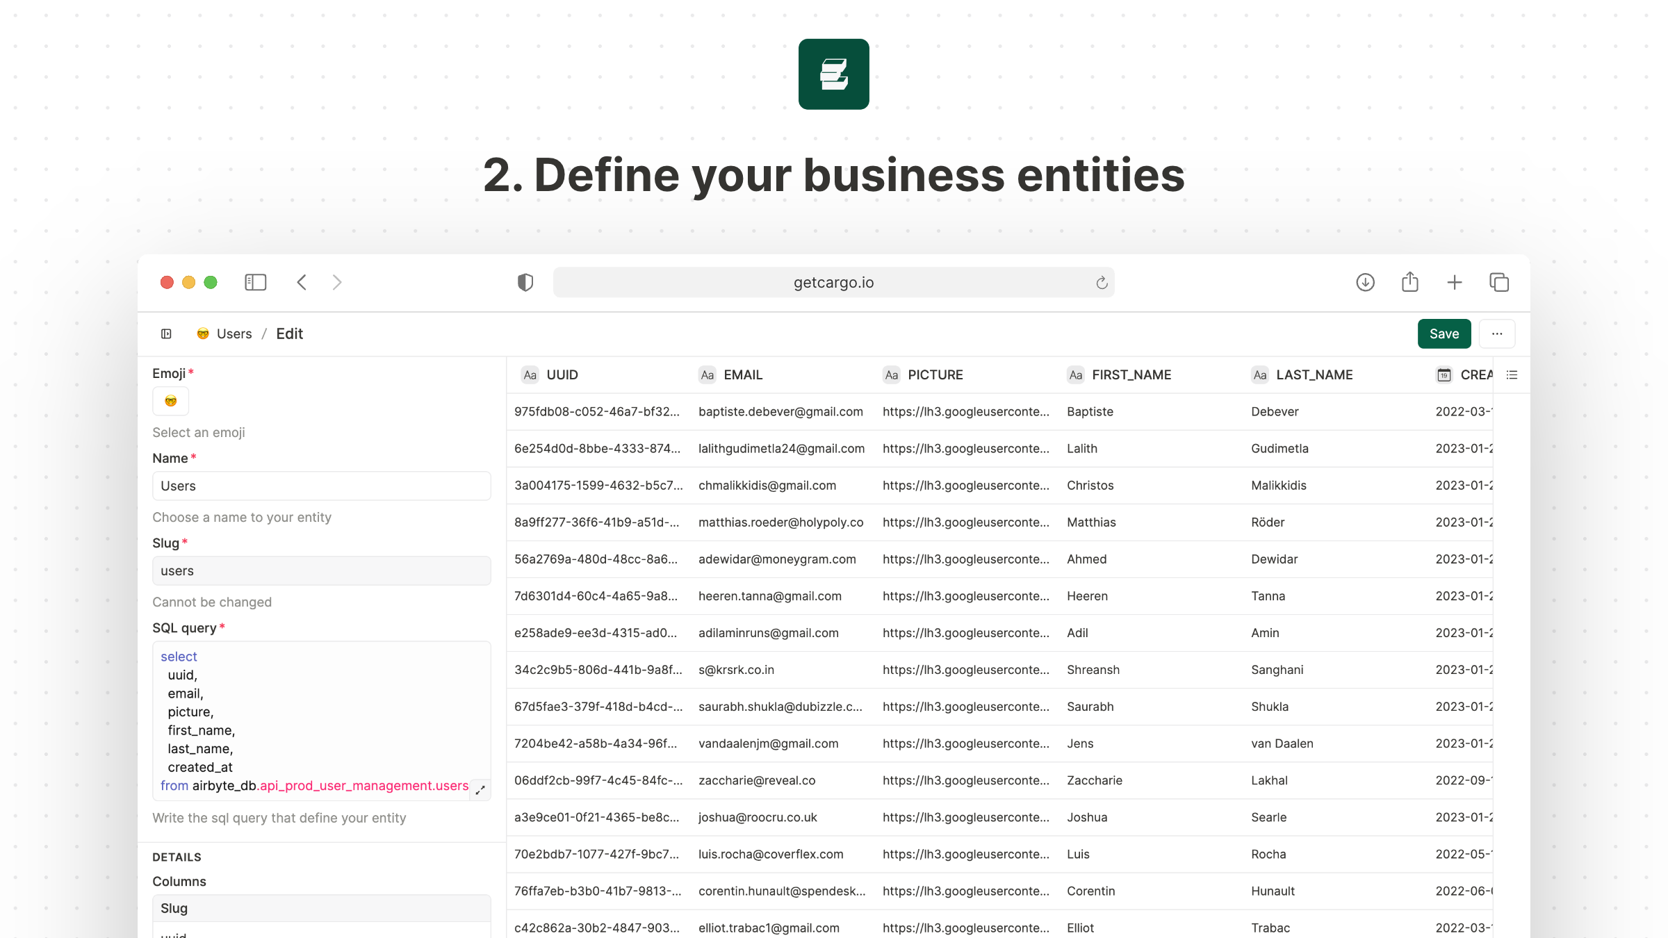
Task: Click the Name input field
Action: [x=321, y=486]
